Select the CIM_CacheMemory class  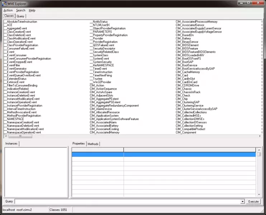click(x=187, y=72)
